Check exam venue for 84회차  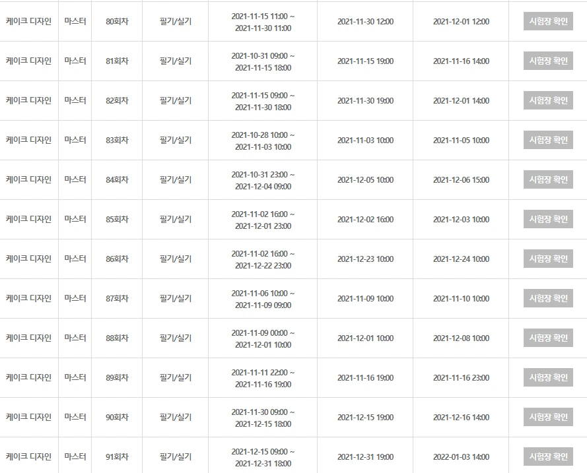(548, 180)
